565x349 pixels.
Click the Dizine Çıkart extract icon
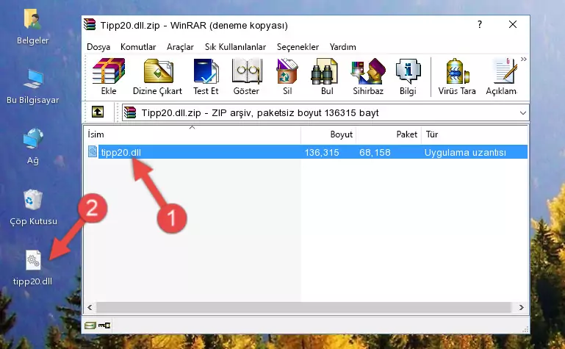[x=158, y=76]
